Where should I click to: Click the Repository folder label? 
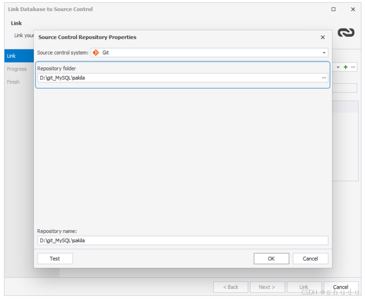tap(57, 68)
